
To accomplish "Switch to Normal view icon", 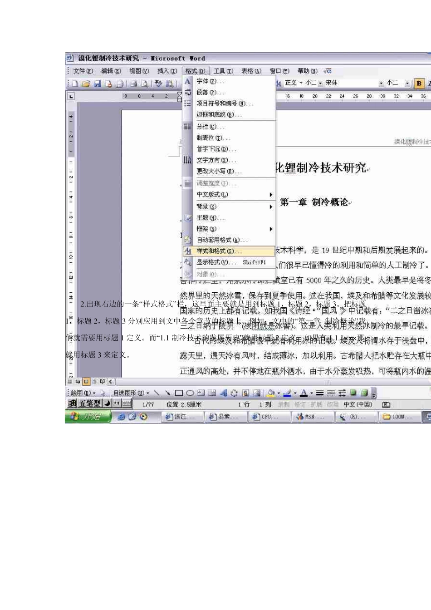I will 70,382.
